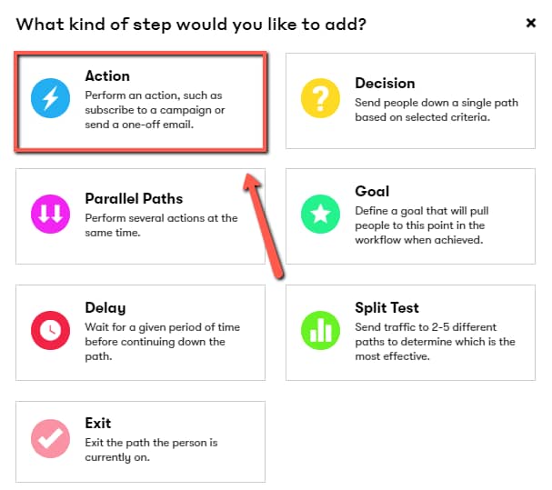Viewport: 552px width, 490px height.
Task: Add a Delay step via its title
Action: pyautogui.click(x=105, y=307)
